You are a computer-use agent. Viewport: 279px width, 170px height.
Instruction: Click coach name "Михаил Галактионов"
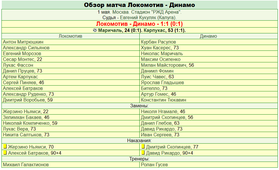pos(26,165)
